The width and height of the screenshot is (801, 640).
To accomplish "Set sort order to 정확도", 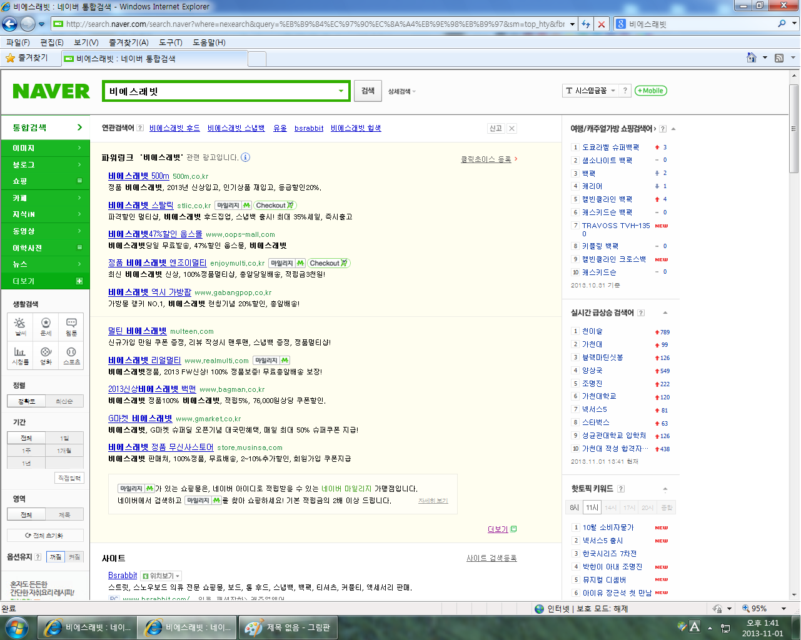I will point(26,401).
